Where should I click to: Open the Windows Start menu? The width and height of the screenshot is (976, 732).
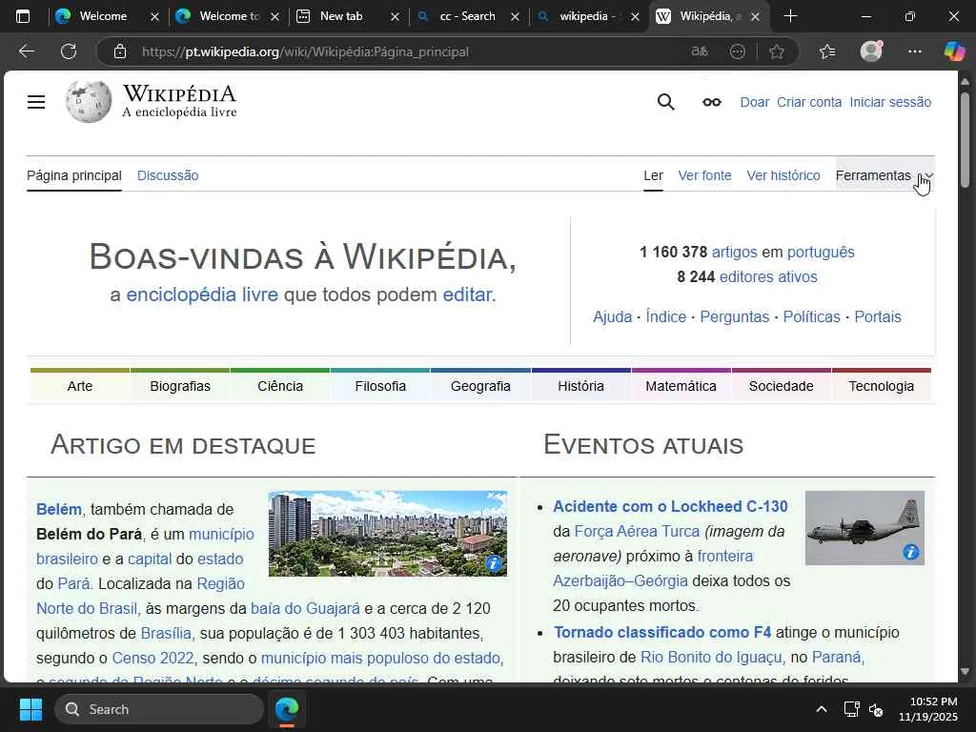[x=30, y=709]
